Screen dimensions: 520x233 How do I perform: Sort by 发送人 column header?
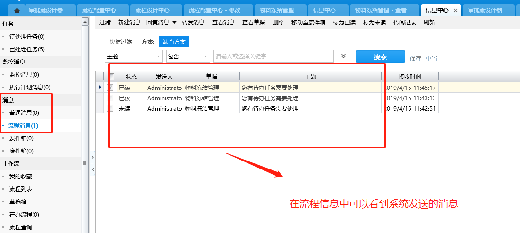pyautogui.click(x=164, y=77)
